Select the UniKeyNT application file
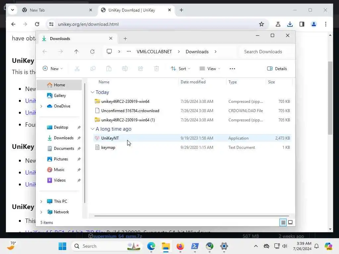 tap(192, 138)
